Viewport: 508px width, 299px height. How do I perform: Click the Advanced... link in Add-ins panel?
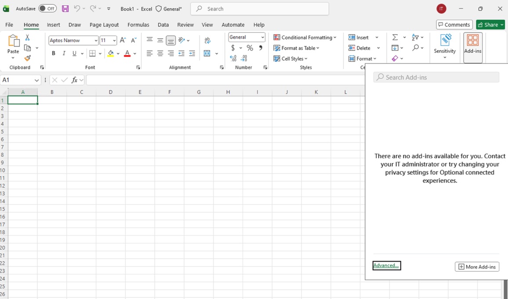386,265
